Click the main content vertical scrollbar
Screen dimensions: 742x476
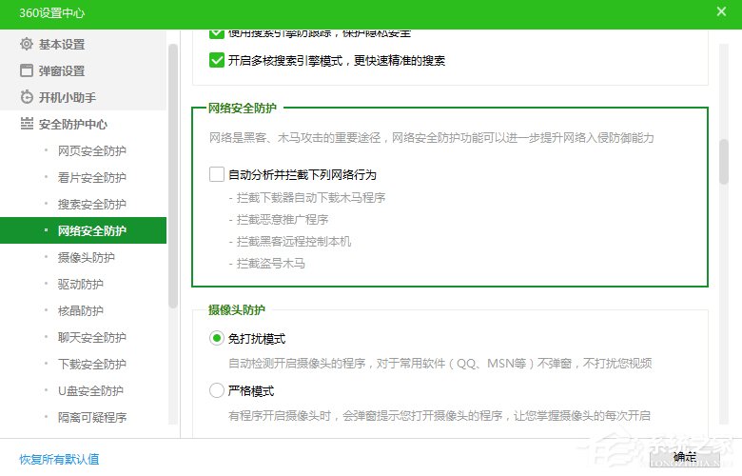(724, 160)
